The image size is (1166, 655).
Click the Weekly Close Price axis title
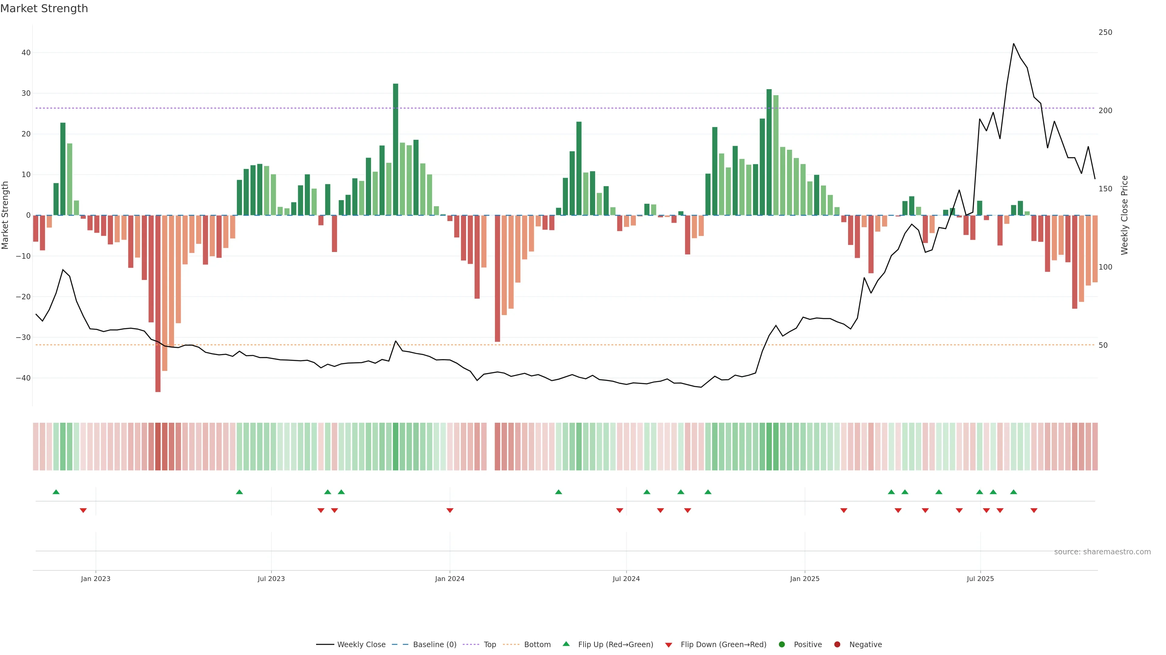[x=1124, y=215]
